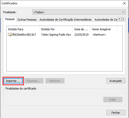Screen dimensions: 129x118
Task: Click the tab scroll left arrow
Action: pos(119,19)
